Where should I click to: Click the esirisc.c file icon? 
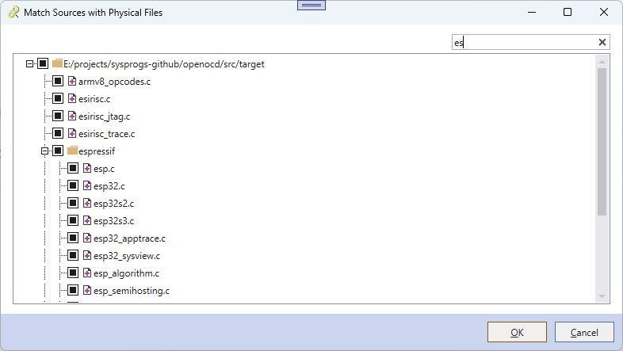(x=72, y=98)
